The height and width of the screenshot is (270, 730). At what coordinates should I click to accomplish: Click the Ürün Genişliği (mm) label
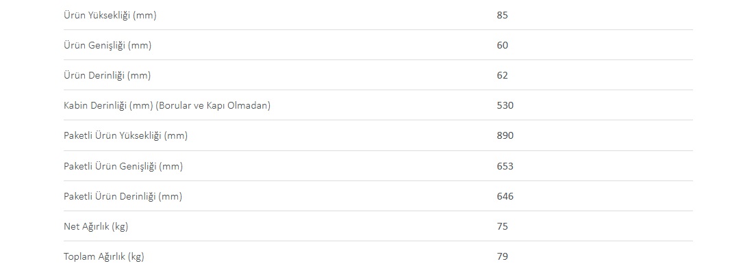pyautogui.click(x=108, y=46)
